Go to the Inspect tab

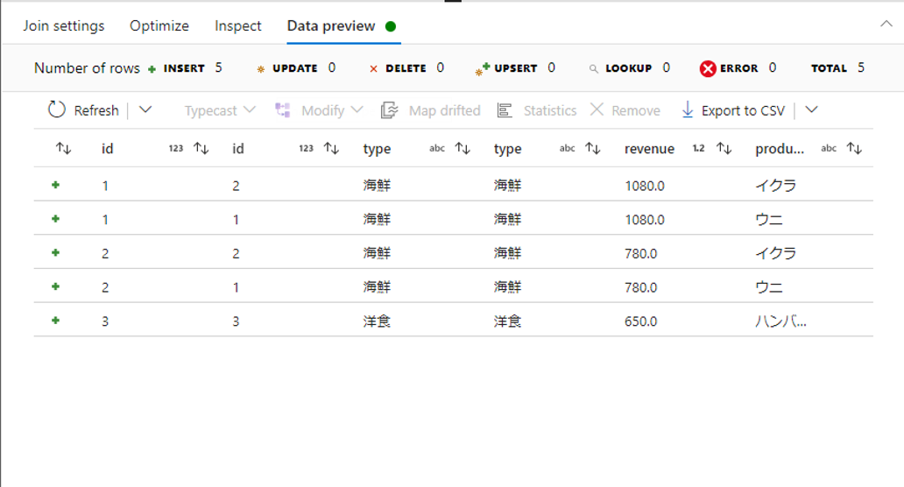tap(238, 25)
